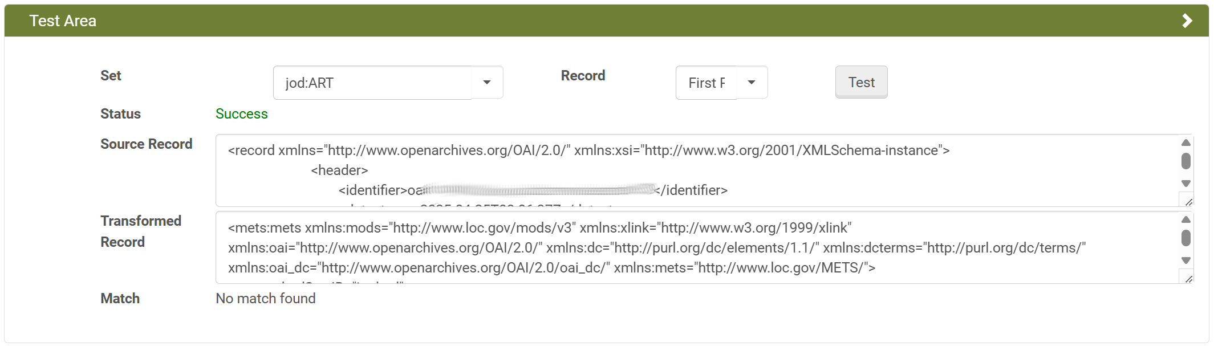Open the Record dropdown arrow
This screenshot has height=346, width=1214.
pos(752,83)
